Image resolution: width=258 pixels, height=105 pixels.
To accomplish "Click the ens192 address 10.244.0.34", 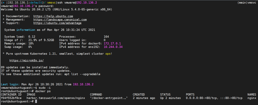I will tap(113, 47).
